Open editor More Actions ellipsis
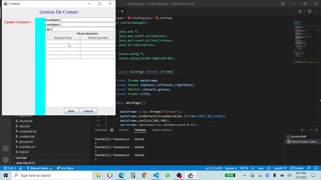321x180 pixels. click(x=315, y=11)
